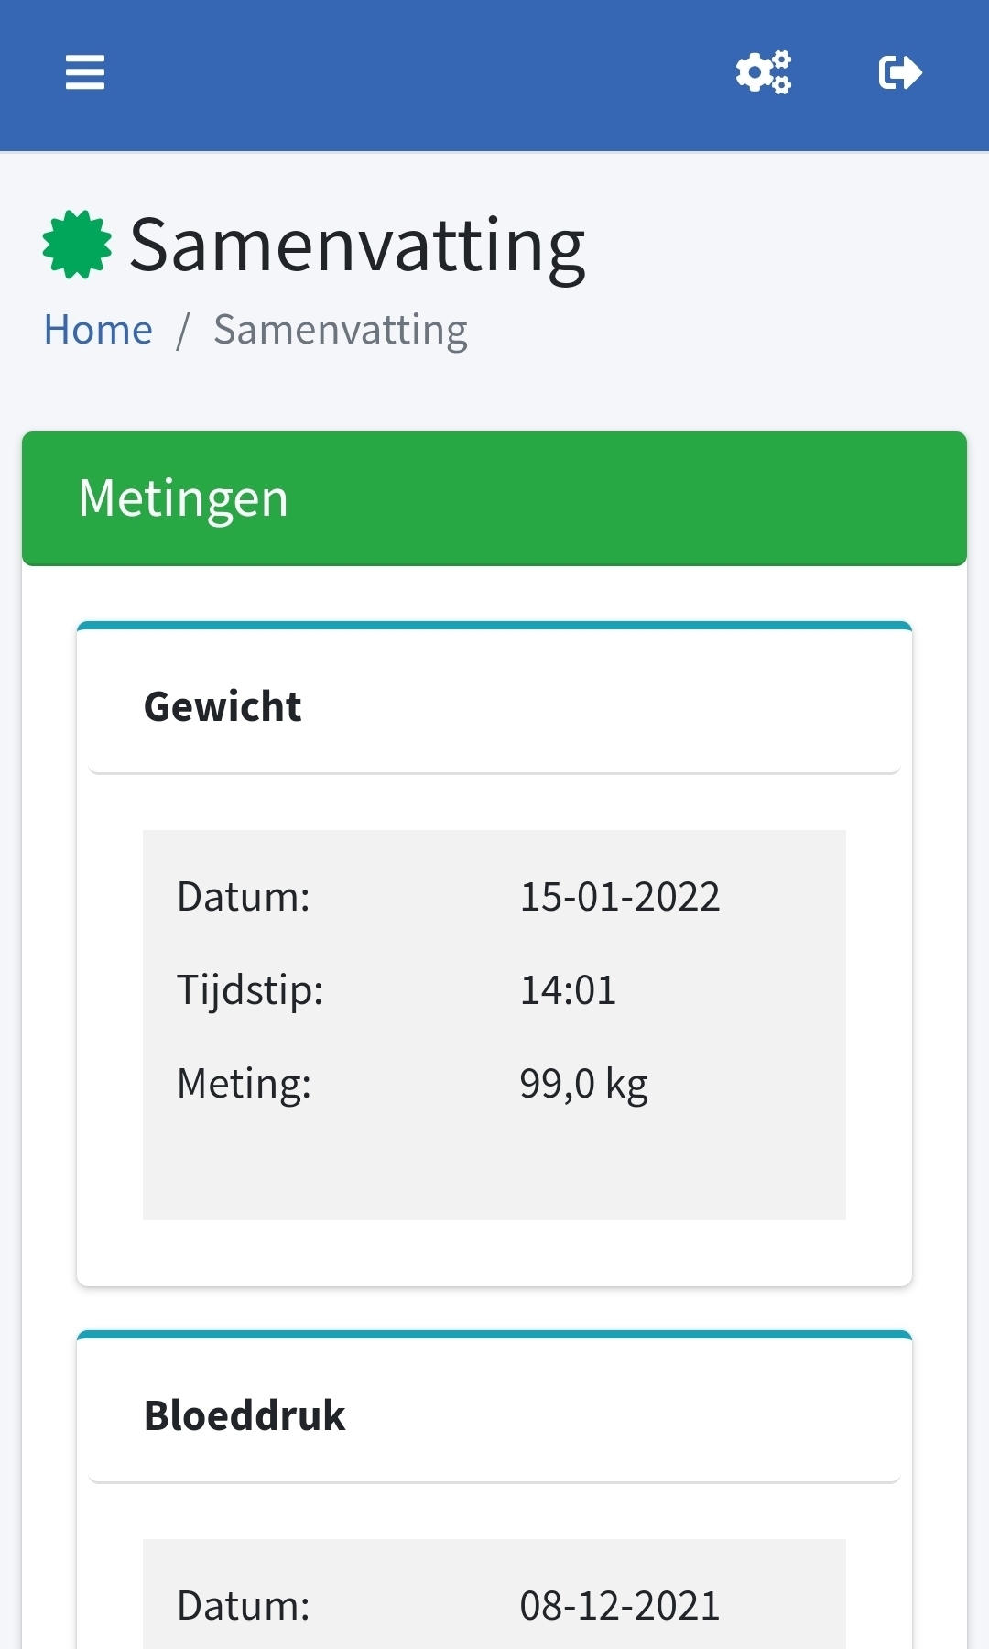Open settings via the gears icon

pyautogui.click(x=764, y=72)
